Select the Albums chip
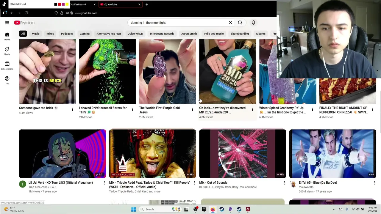 tap(260, 34)
